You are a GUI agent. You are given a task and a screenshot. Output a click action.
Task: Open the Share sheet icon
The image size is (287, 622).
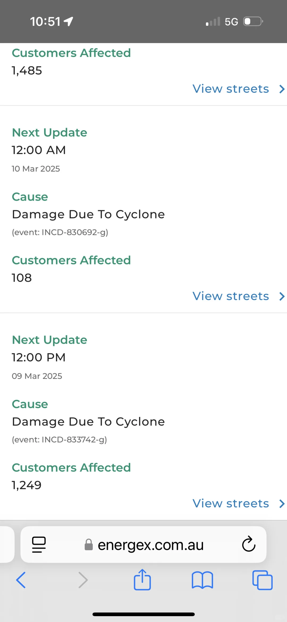[142, 579]
